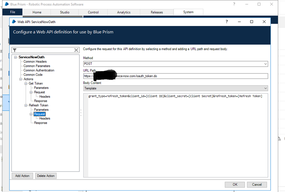
Task: Minimize the Web API dialog window
Action: coord(239,22)
